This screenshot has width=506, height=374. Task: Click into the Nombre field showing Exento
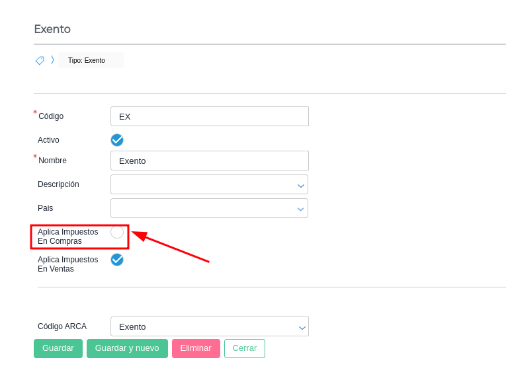click(x=210, y=161)
